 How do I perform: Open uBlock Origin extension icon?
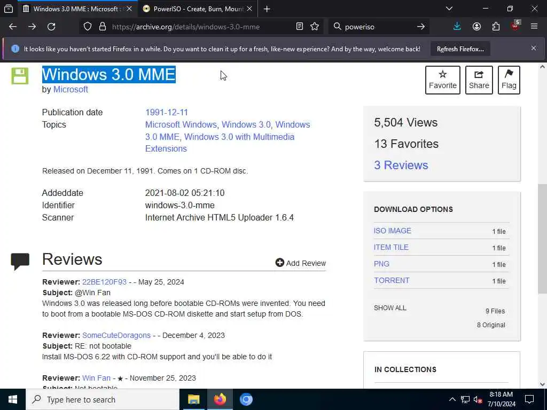(515, 26)
